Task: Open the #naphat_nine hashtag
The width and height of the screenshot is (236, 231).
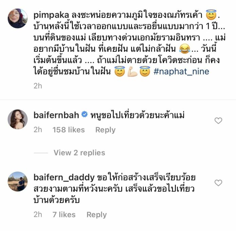Action: coord(181,71)
